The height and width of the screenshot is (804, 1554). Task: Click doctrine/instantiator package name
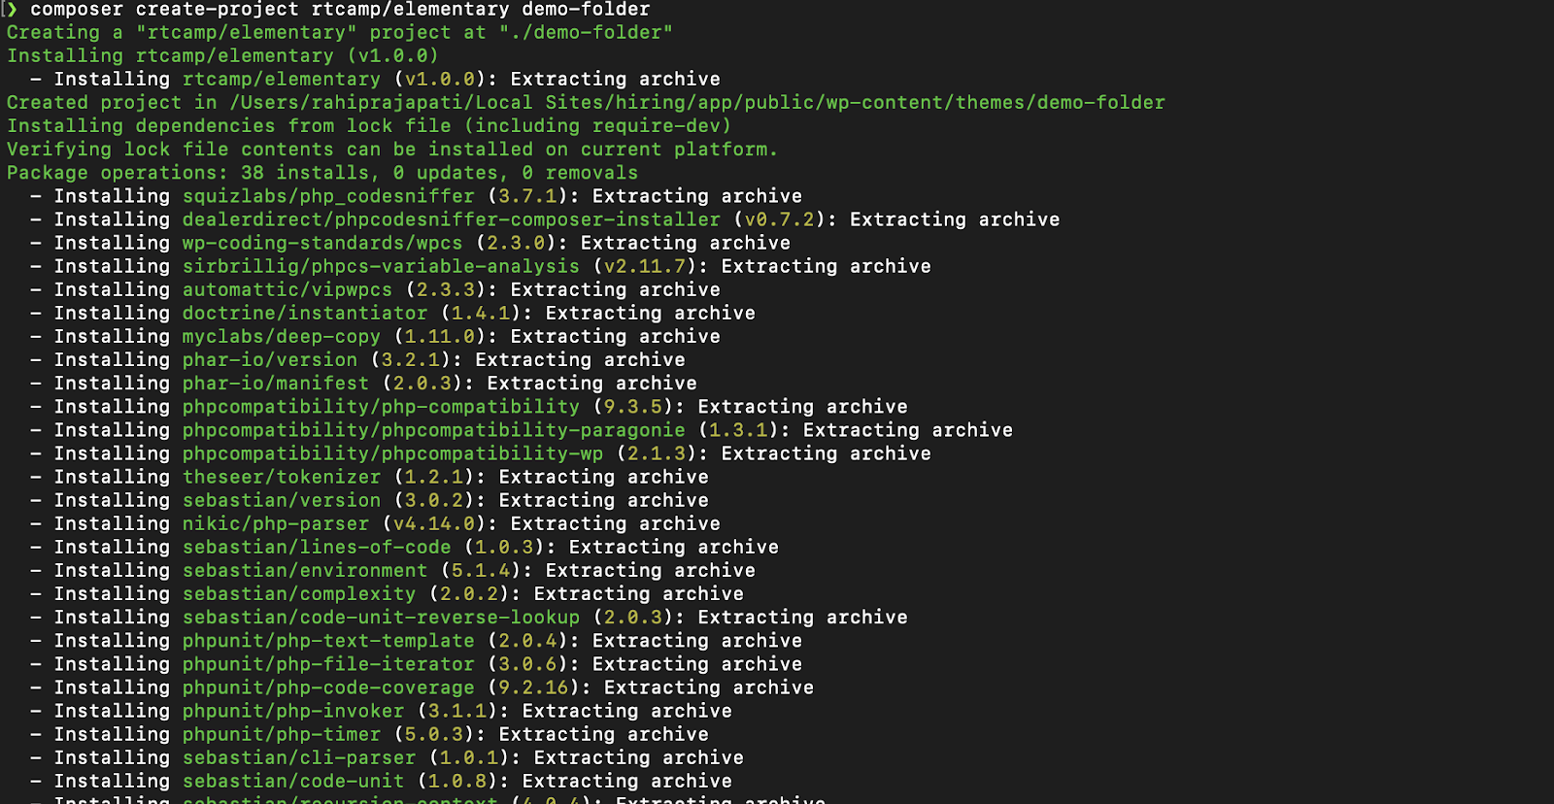coord(305,313)
